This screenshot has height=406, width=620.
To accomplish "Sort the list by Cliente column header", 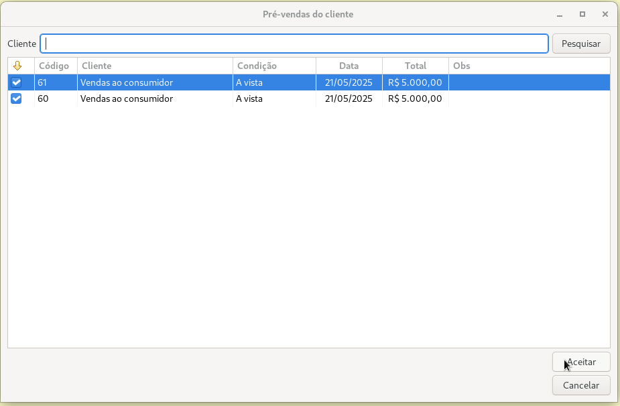I will pos(154,66).
